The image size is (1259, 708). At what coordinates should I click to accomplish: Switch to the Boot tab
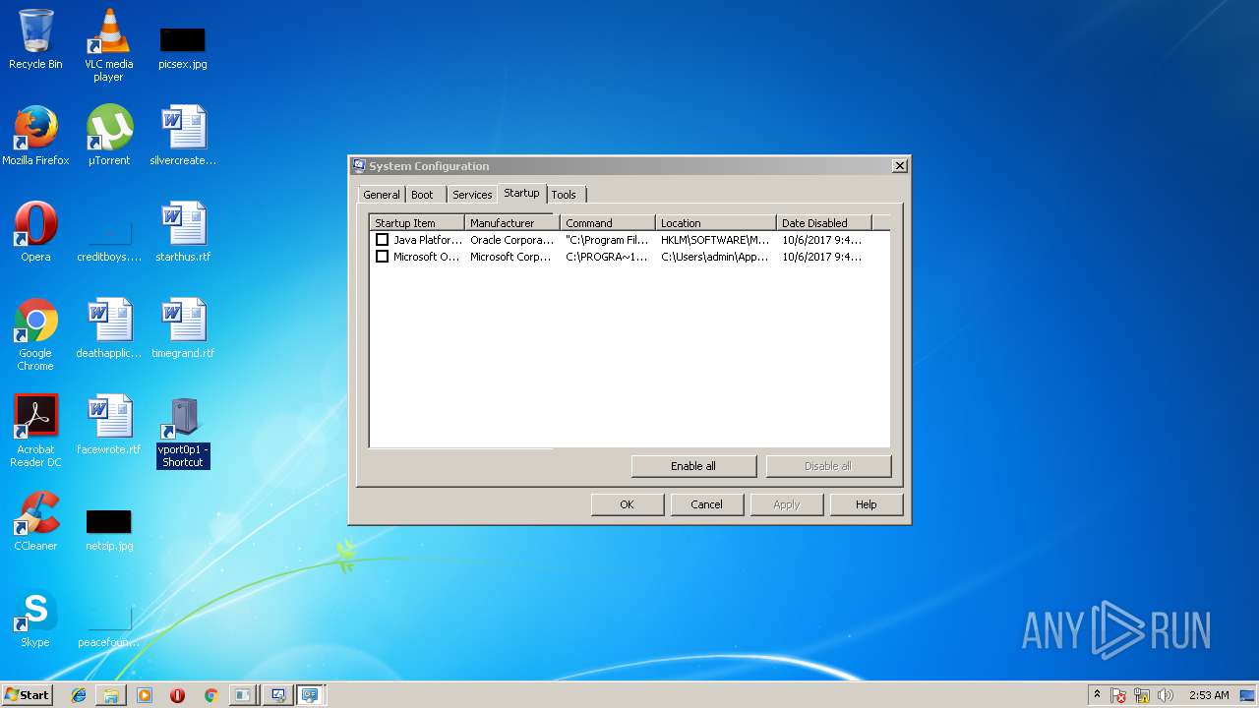[x=422, y=195]
